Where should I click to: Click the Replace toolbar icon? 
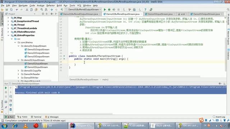tap(46, 10)
